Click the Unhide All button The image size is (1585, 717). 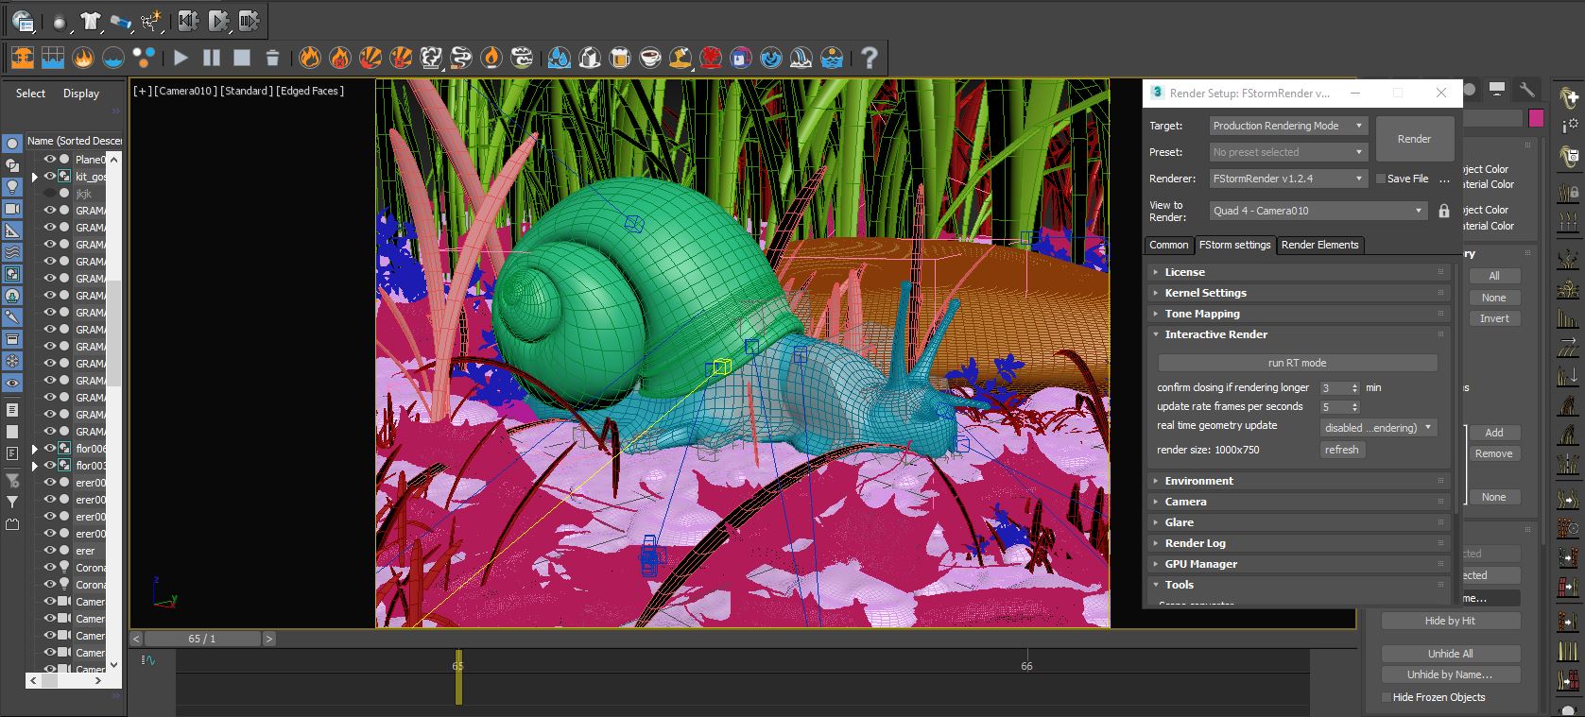1450,654
